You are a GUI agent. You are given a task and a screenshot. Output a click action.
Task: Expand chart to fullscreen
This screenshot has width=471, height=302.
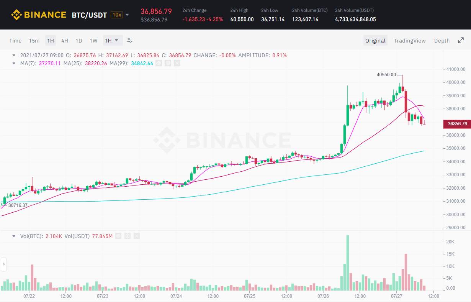point(461,40)
